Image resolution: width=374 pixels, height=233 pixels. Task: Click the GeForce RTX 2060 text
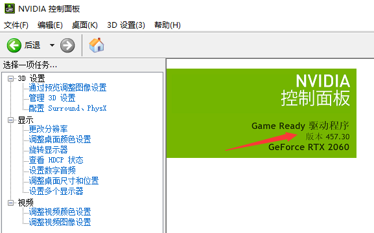click(309, 147)
